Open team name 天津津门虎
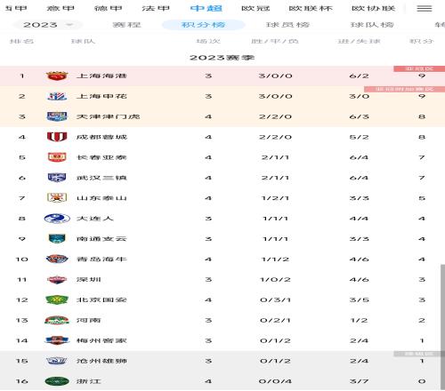Image resolution: width=445 pixels, height=391 pixels. 109,116
